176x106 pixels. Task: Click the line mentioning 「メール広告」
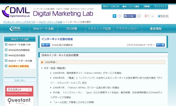(x=73, y=102)
